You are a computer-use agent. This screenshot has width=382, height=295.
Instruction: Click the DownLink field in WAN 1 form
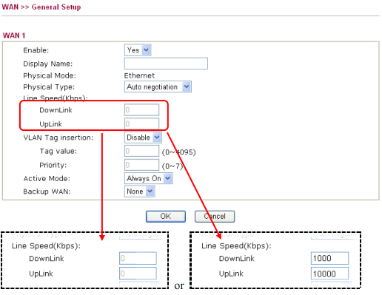click(141, 110)
